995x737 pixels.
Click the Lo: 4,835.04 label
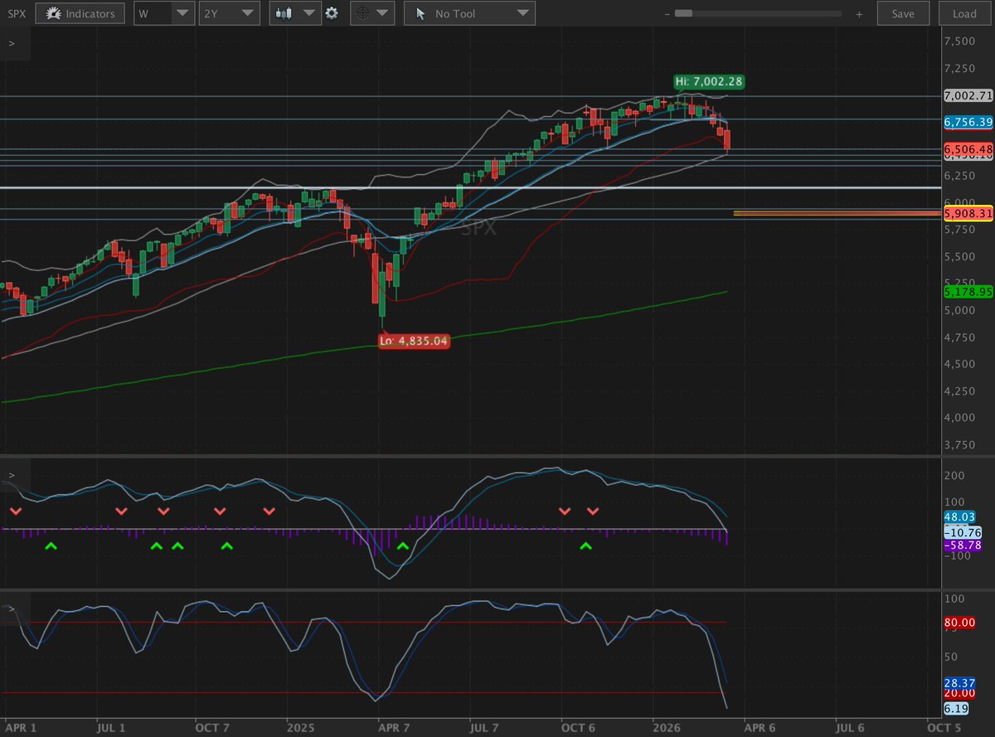coord(415,340)
